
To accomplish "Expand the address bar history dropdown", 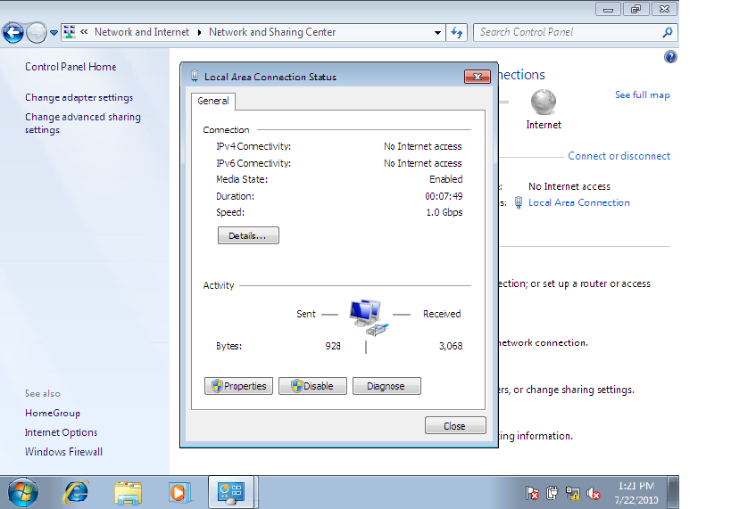I will click(x=437, y=33).
